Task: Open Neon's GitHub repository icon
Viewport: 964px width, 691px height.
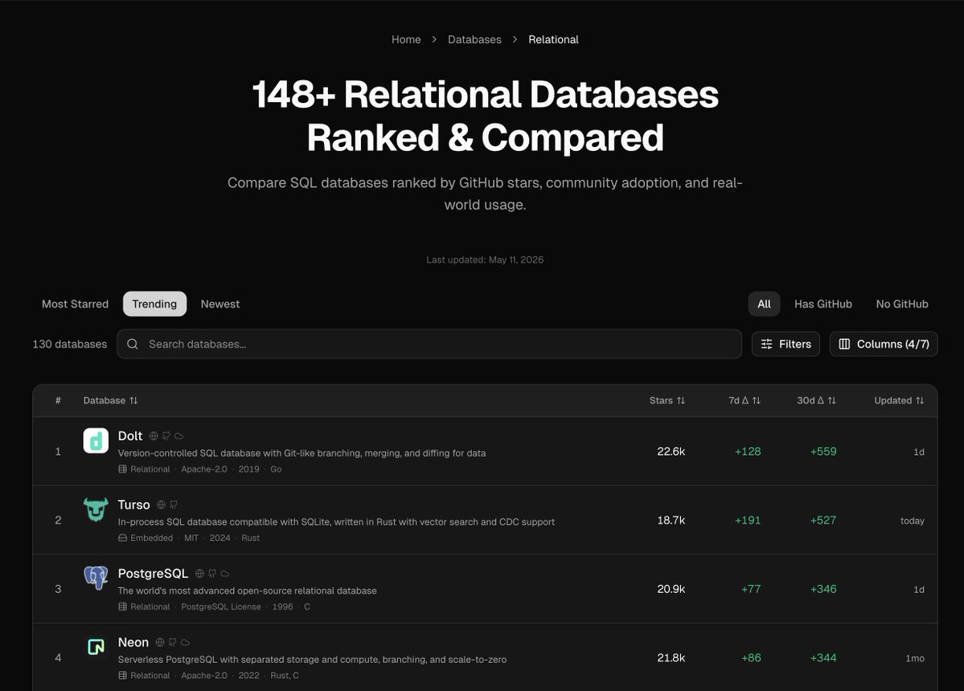Action: tap(172, 643)
